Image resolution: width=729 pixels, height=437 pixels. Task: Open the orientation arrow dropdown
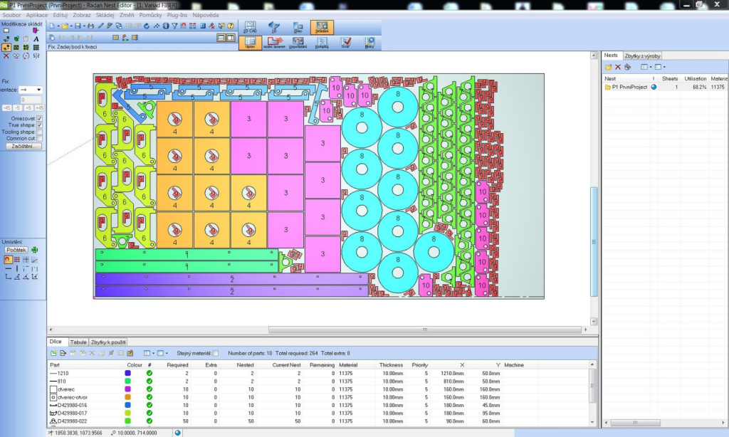click(x=38, y=90)
